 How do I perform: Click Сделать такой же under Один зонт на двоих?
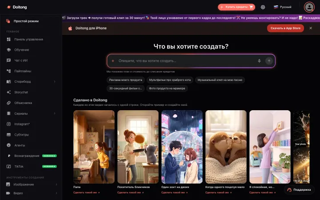[175, 192]
